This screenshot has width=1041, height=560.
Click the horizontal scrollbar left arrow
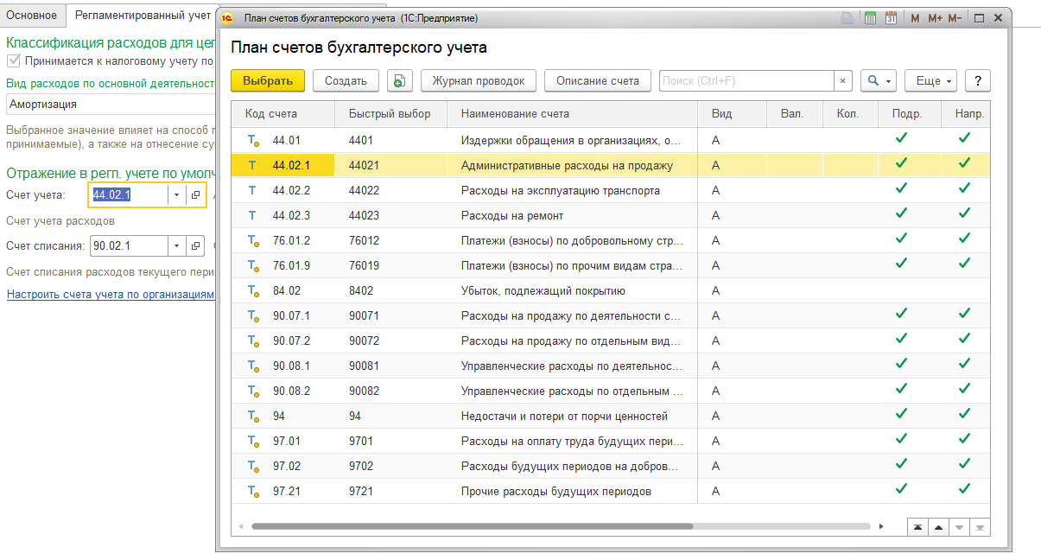(241, 525)
